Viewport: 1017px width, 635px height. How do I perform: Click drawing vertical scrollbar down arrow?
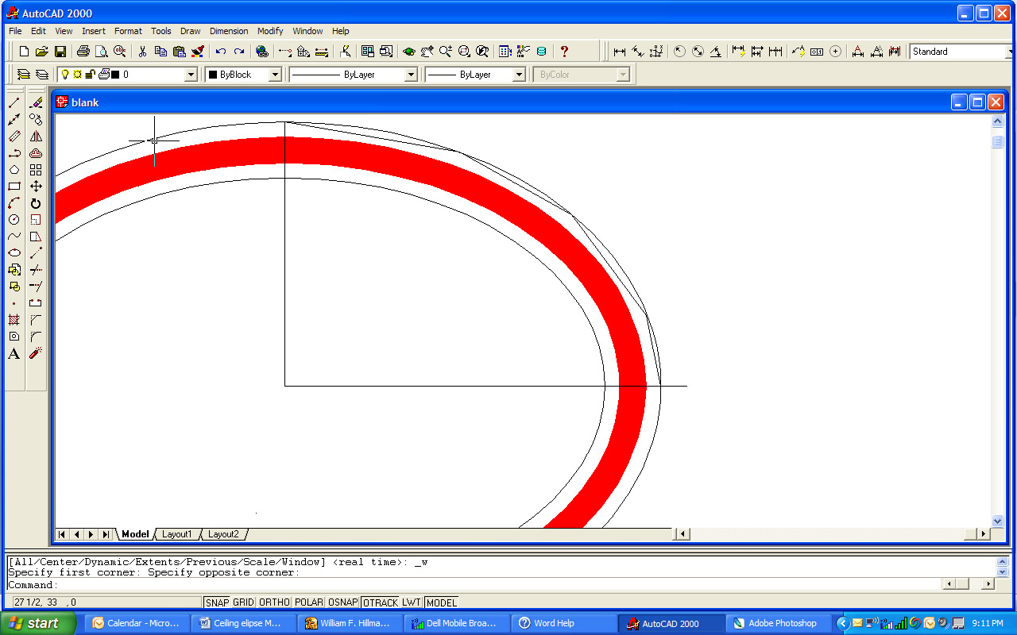coord(998,521)
